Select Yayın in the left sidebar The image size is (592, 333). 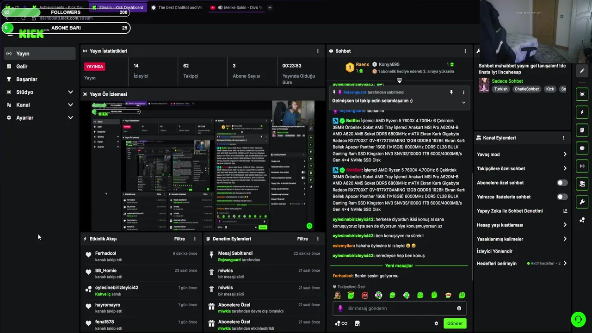coord(40,54)
